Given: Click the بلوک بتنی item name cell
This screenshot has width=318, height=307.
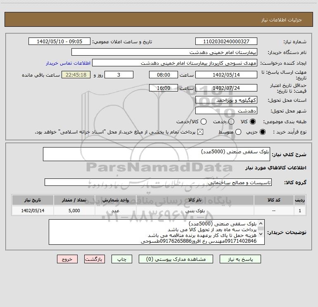Looking at the screenshot, I should [195, 211].
